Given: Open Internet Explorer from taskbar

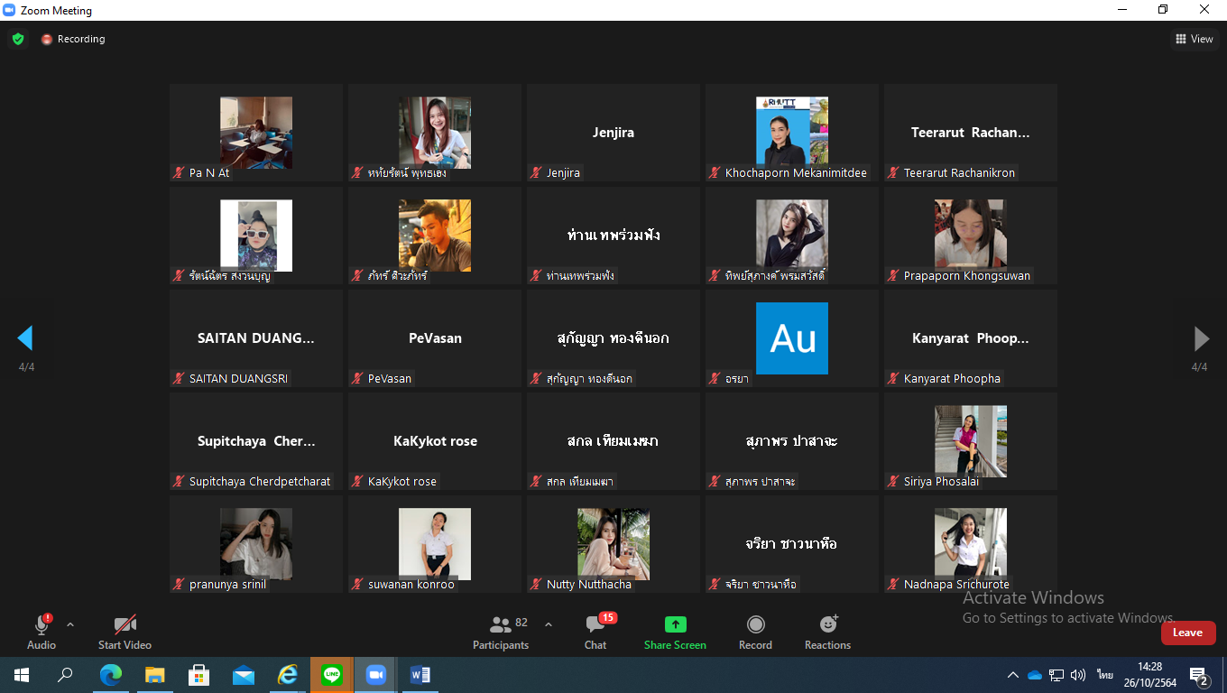Looking at the screenshot, I should point(288,675).
